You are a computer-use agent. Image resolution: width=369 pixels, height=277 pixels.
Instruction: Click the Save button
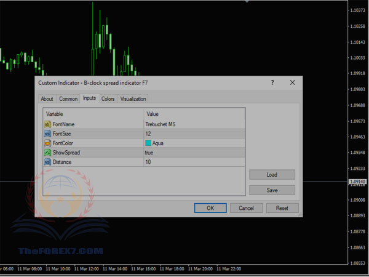coord(272,190)
